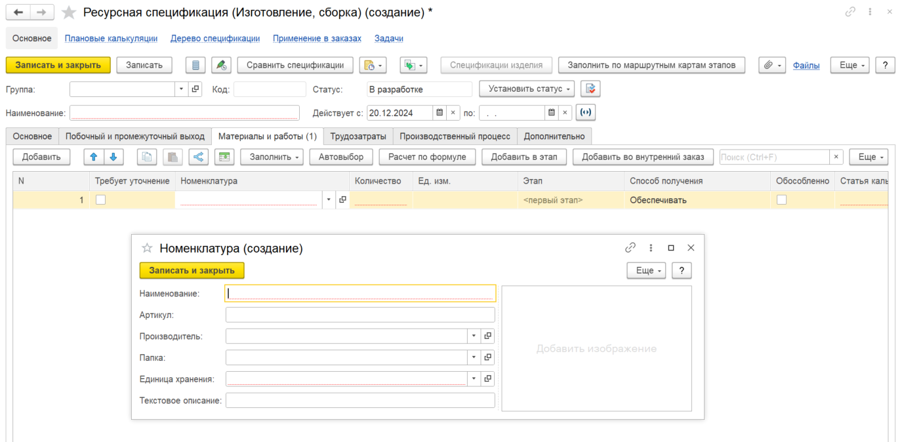The image size is (902, 442).
Task: Open the calendar for the по date
Action: [x=552, y=113]
